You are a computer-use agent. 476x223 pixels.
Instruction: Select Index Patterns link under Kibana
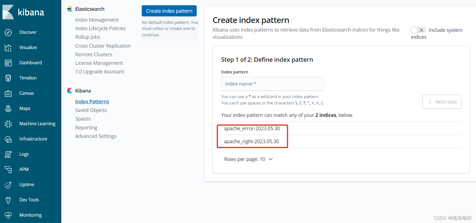pyautogui.click(x=92, y=102)
